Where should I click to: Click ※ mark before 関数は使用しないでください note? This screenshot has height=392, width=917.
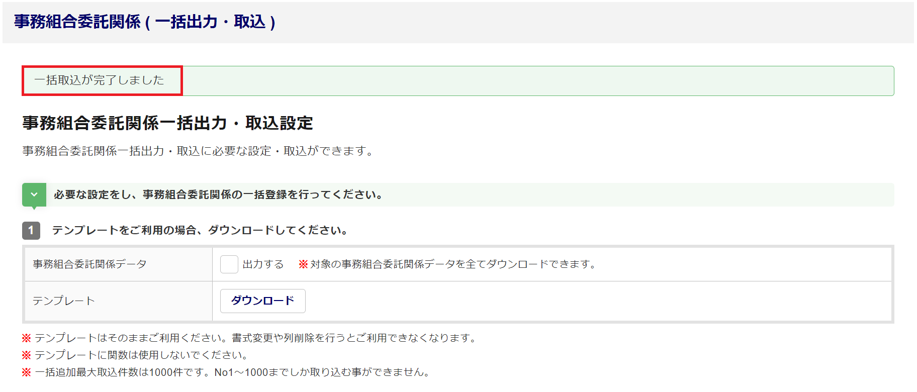(x=26, y=355)
